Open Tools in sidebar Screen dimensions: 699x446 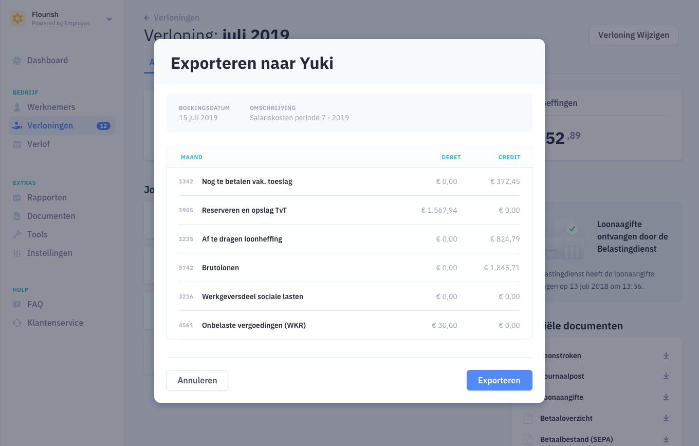click(x=37, y=235)
